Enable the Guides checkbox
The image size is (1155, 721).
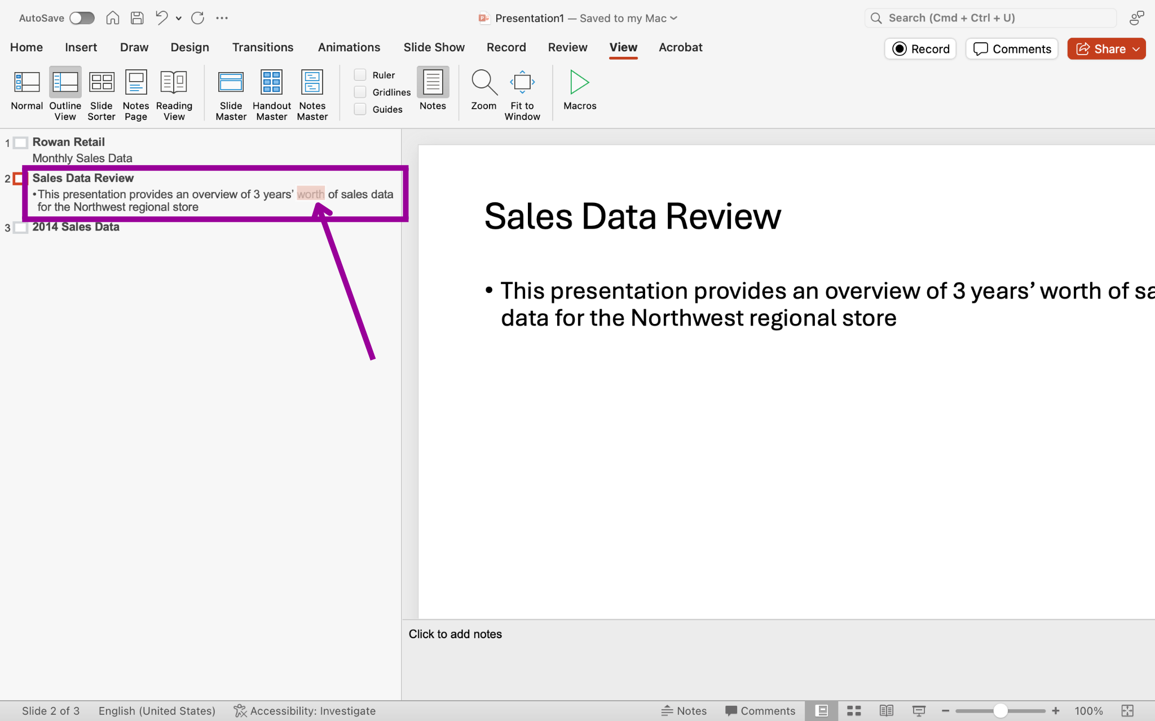(360, 109)
